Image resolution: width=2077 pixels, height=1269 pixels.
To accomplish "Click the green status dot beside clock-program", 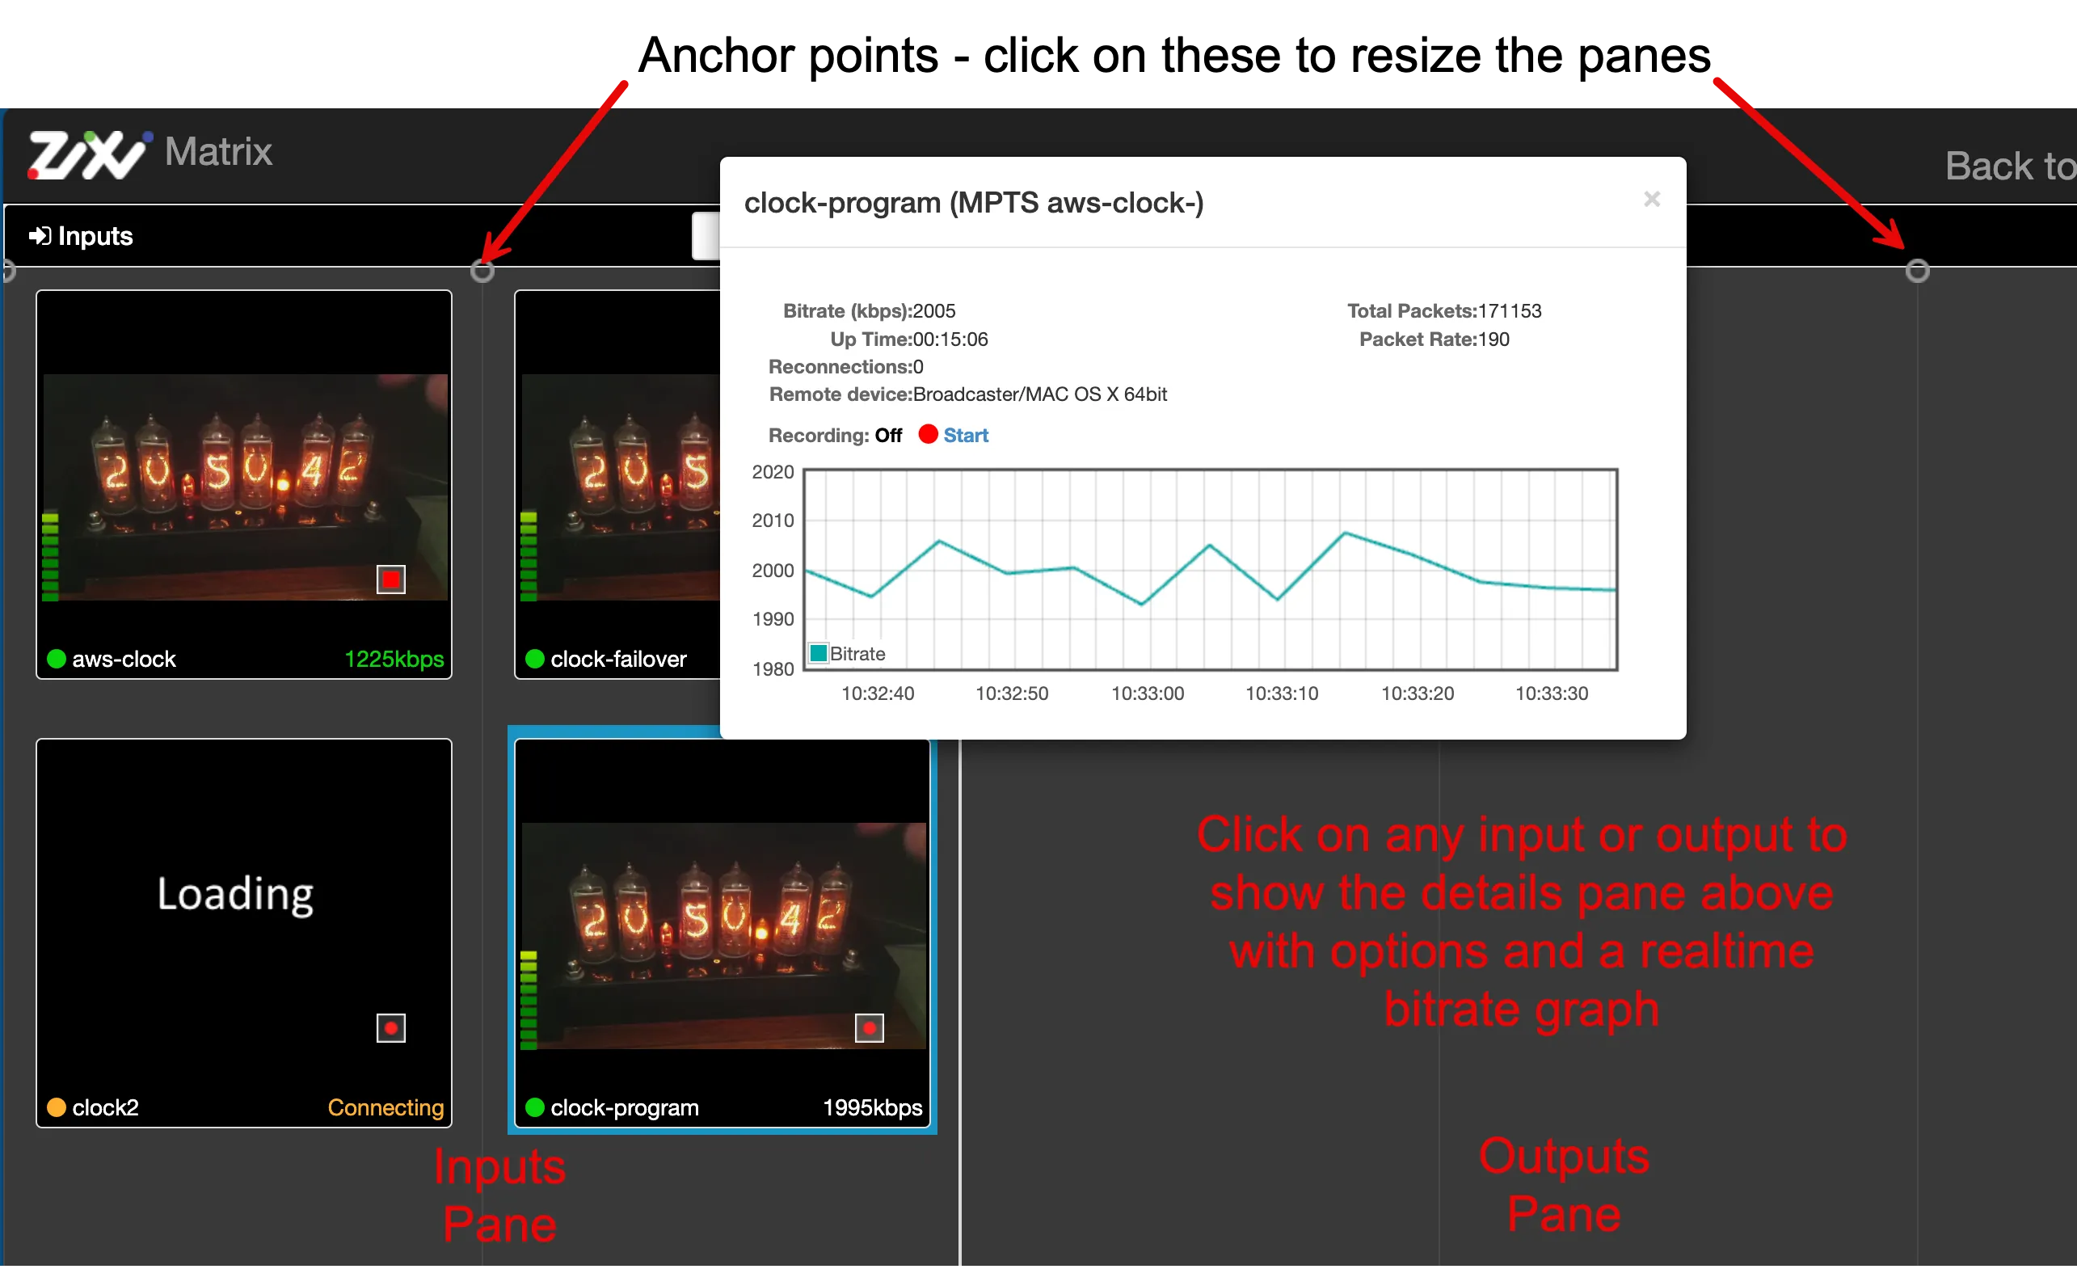I will coord(535,1108).
